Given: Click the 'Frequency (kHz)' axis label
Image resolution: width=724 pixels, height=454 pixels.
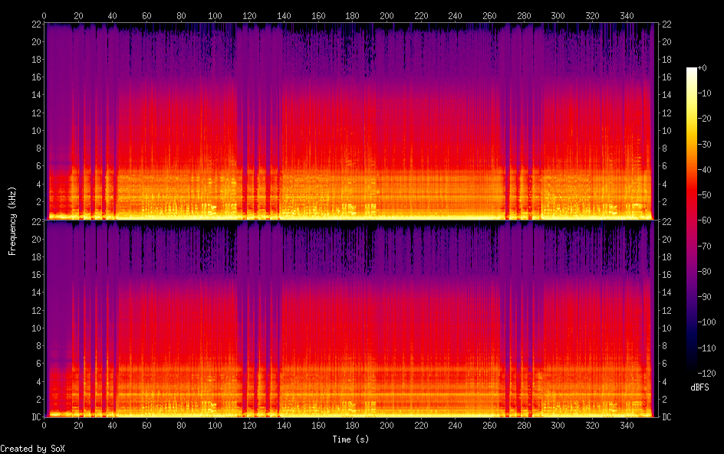Looking at the screenshot, I should click(x=12, y=220).
